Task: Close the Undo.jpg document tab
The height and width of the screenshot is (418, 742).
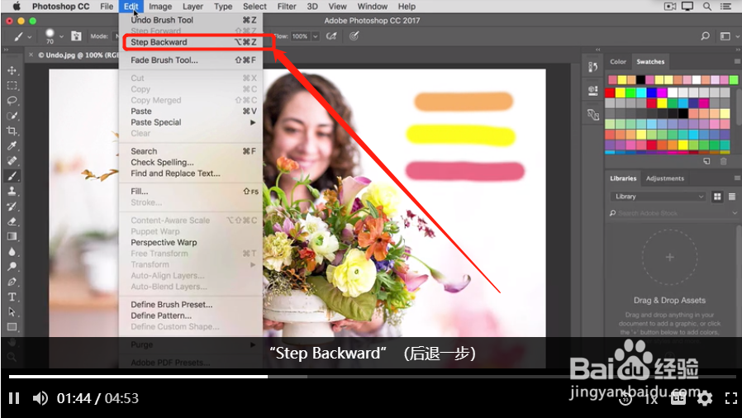Action: (31, 55)
